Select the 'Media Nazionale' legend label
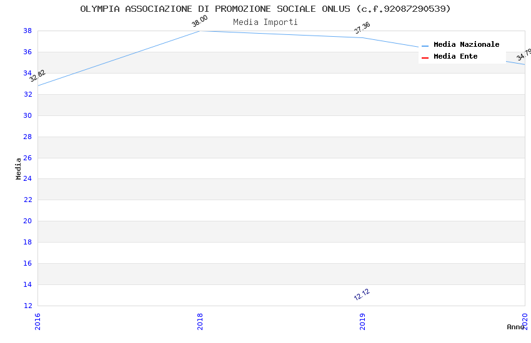The width and height of the screenshot is (531, 343). pos(466,44)
